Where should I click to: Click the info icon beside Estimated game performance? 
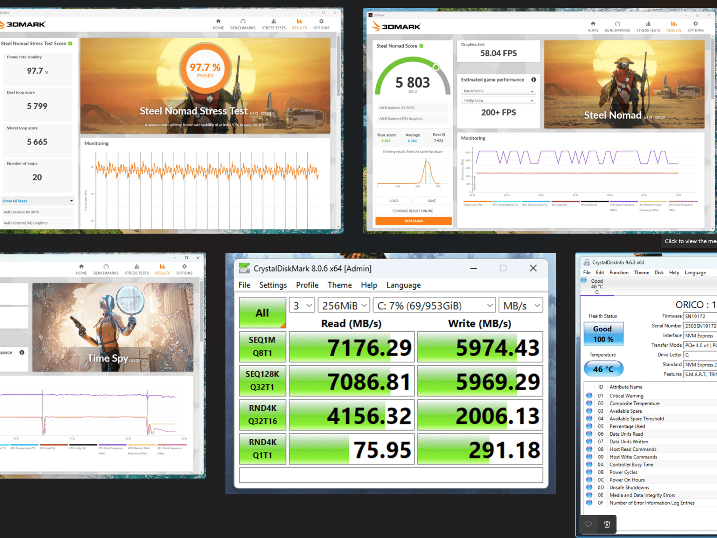click(534, 80)
